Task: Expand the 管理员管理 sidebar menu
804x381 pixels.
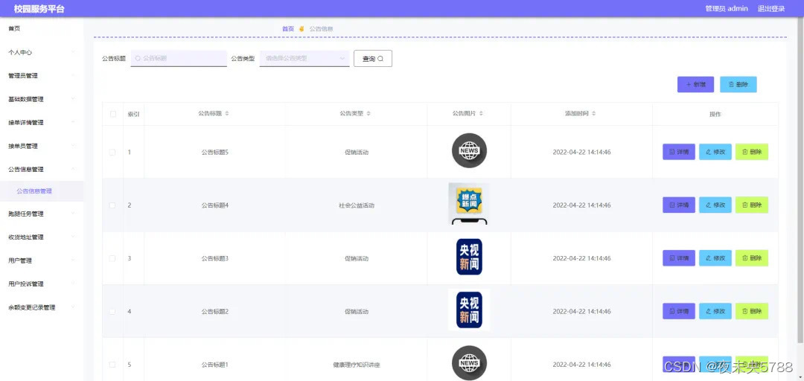Action: [x=42, y=76]
